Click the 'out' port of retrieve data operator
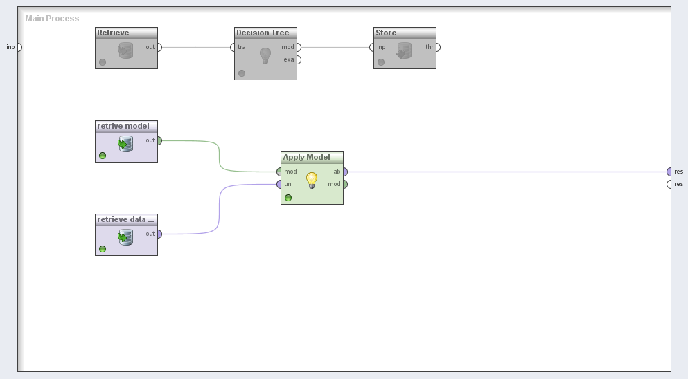Viewport: 688px width, 379px height. tap(159, 234)
